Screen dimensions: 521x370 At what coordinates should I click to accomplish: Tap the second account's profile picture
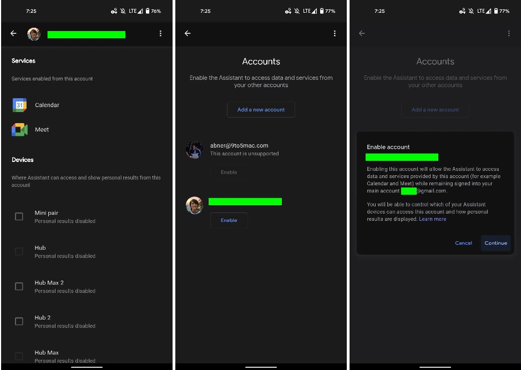[x=194, y=205]
